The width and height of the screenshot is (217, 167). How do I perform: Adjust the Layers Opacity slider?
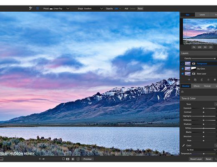coord(204,58)
